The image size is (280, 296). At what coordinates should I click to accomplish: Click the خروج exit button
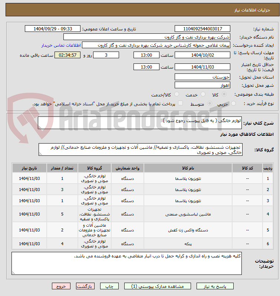(x=61, y=286)
